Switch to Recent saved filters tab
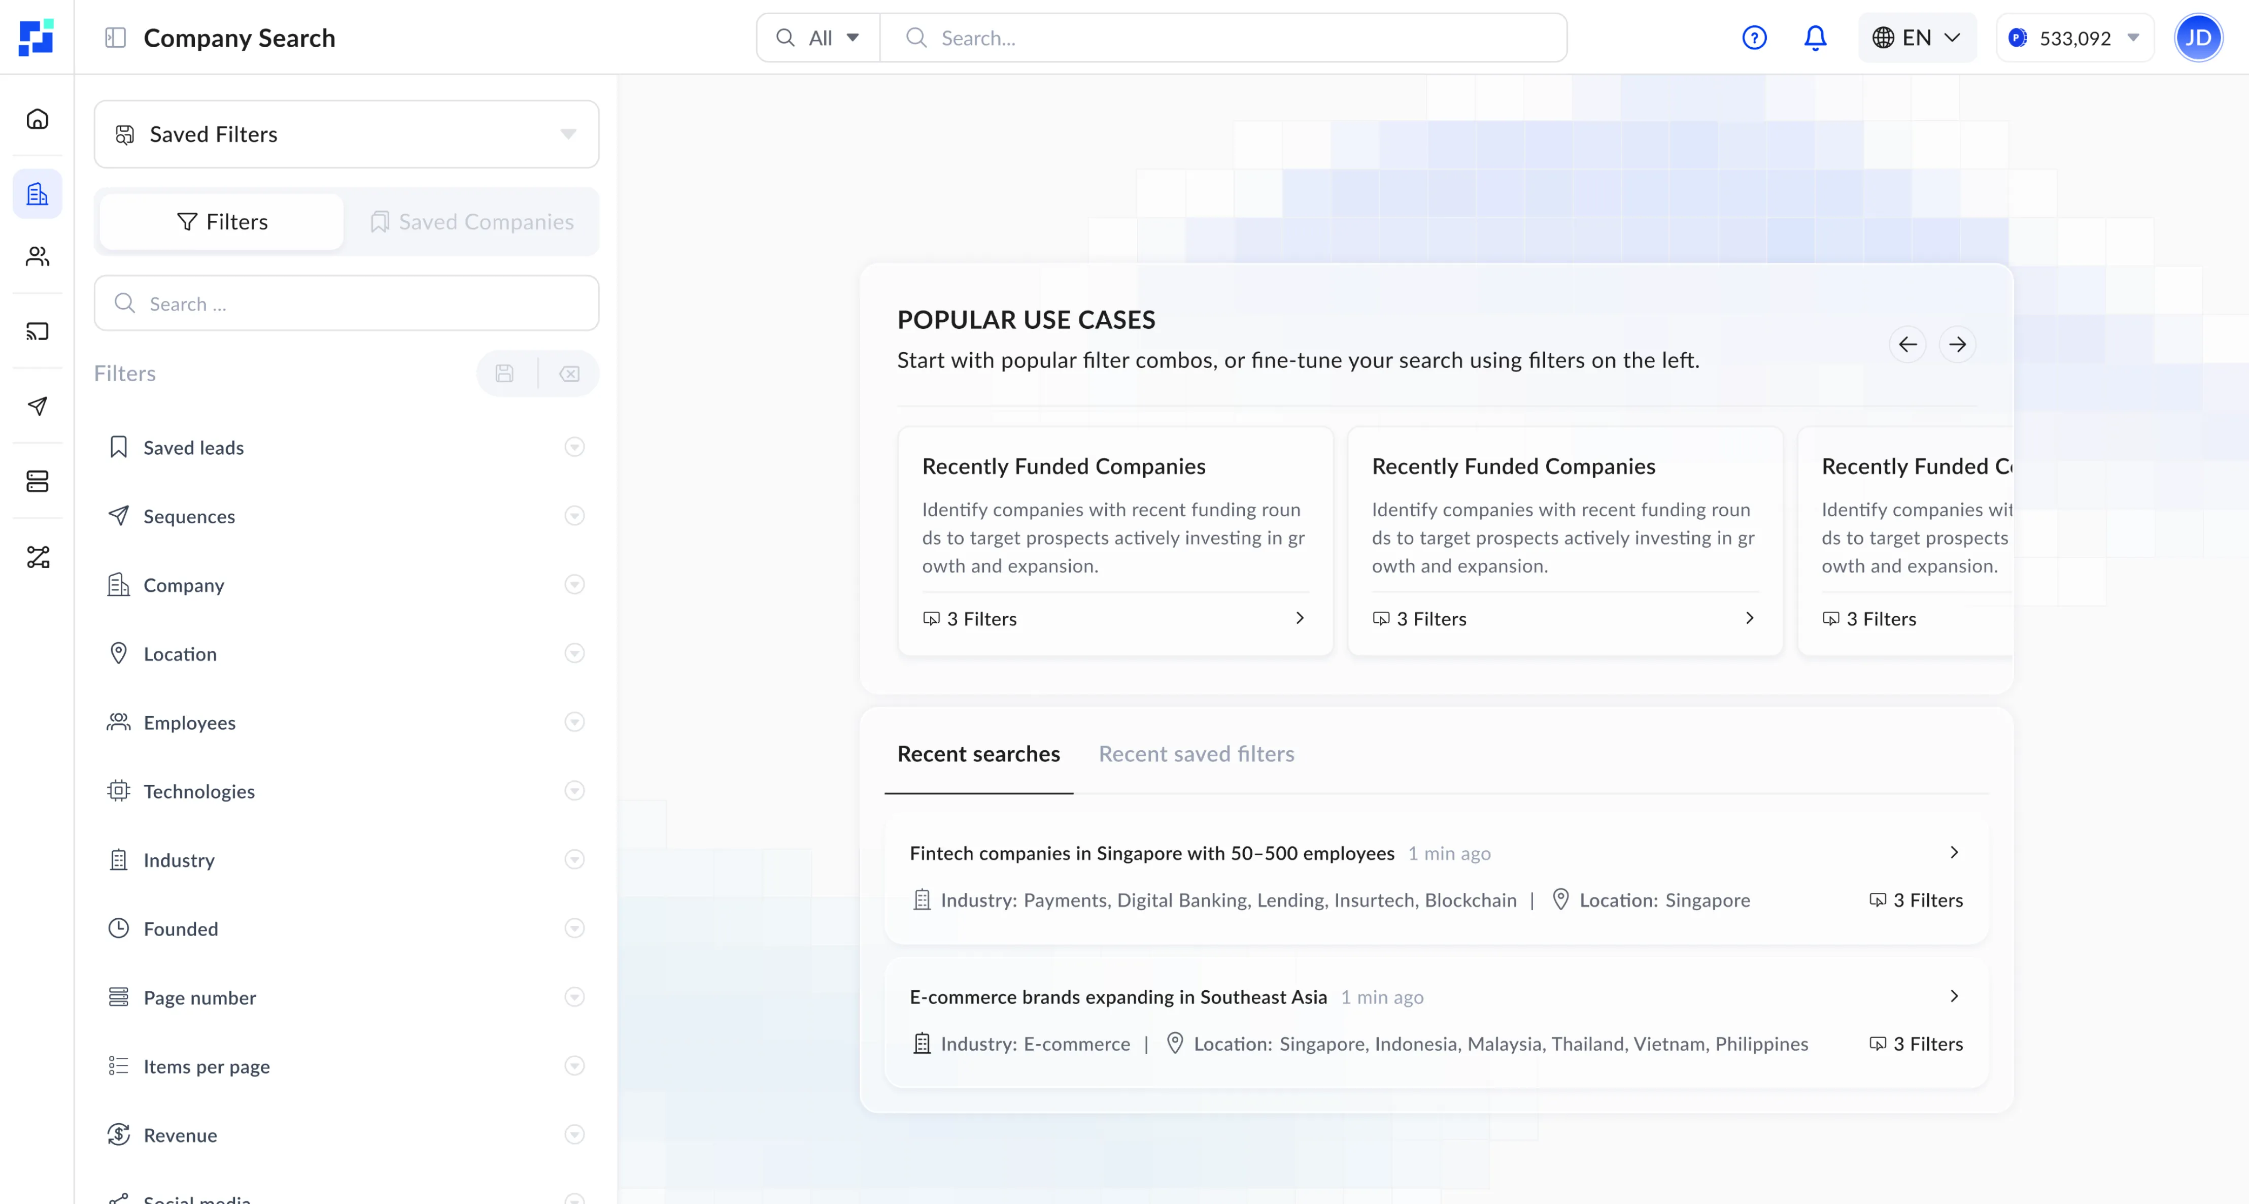Viewport: 2249px width, 1204px height. (x=1196, y=753)
